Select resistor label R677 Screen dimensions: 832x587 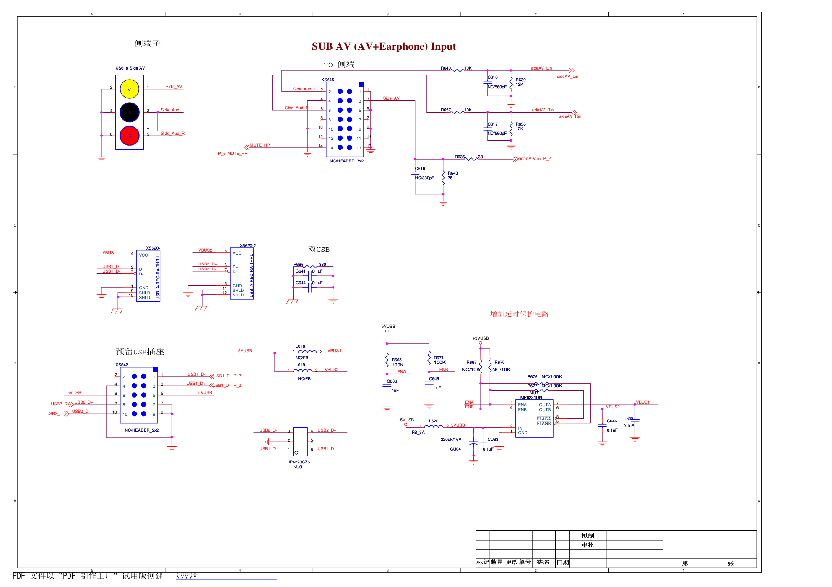point(532,386)
